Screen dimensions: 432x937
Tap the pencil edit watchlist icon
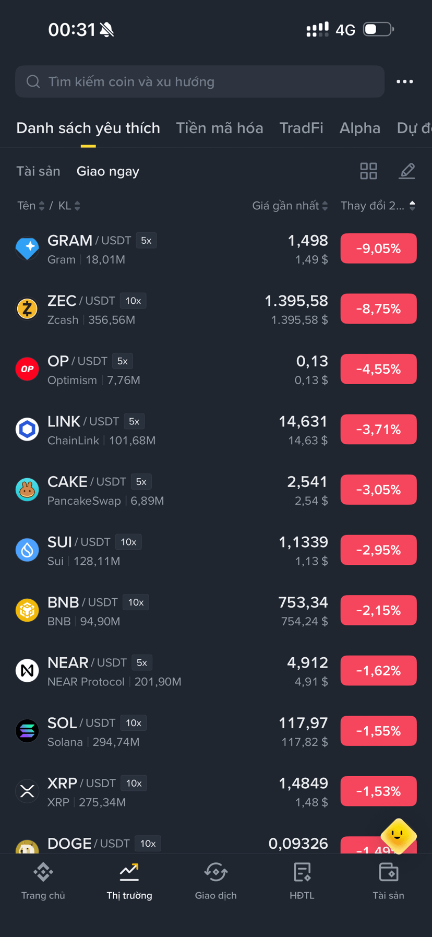coord(407,171)
